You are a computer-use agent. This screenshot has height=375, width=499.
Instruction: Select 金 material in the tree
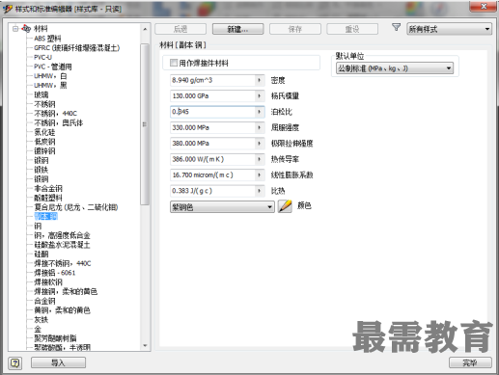coord(38,329)
